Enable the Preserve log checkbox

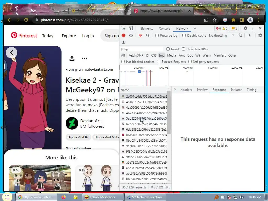click(x=157, y=35)
